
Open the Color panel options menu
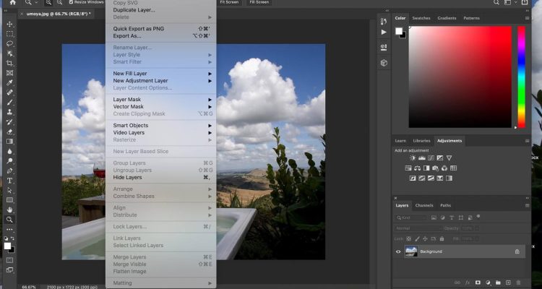tap(527, 18)
